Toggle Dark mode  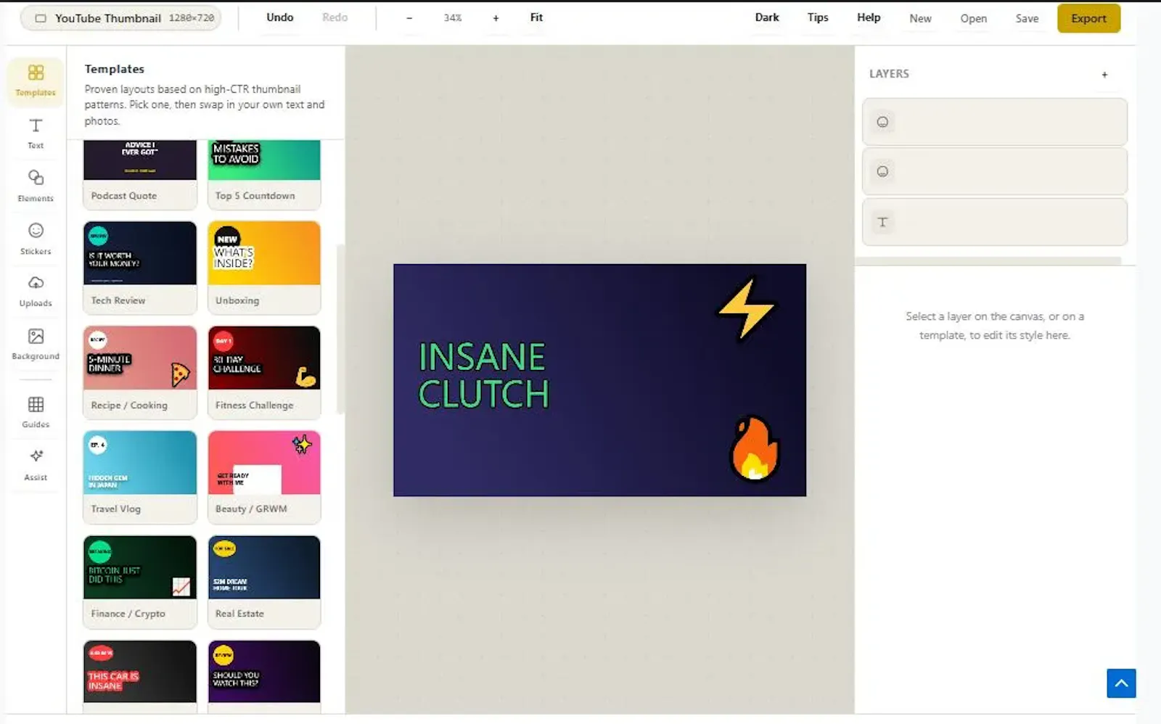(767, 17)
